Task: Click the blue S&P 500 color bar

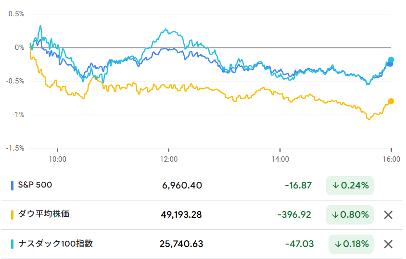Action: coord(12,185)
